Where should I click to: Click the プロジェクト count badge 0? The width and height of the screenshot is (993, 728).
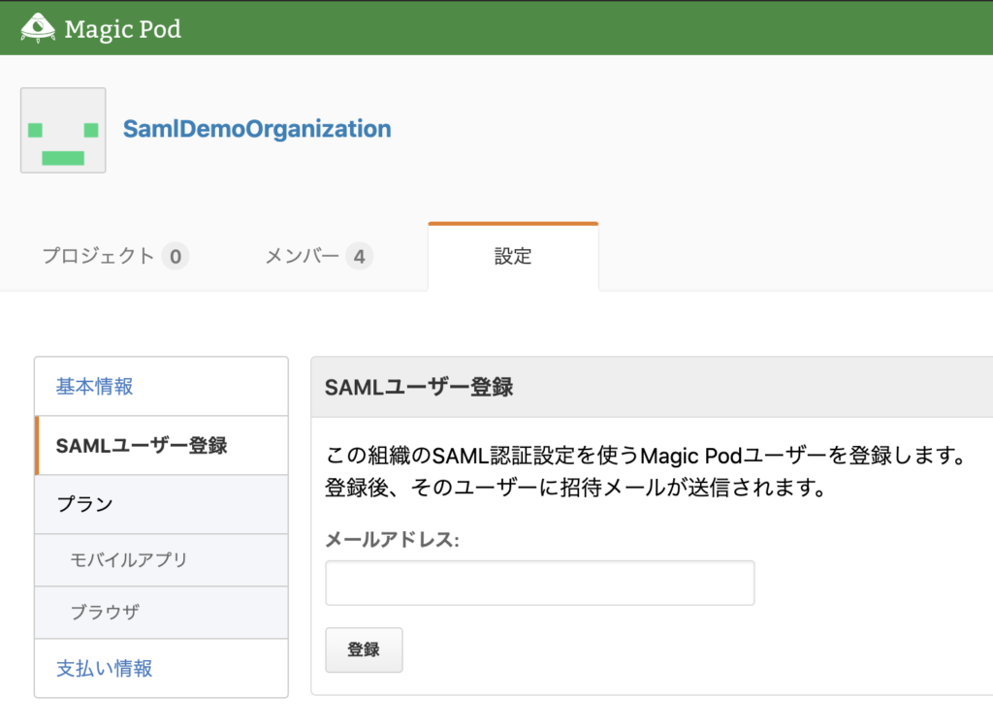tap(176, 256)
